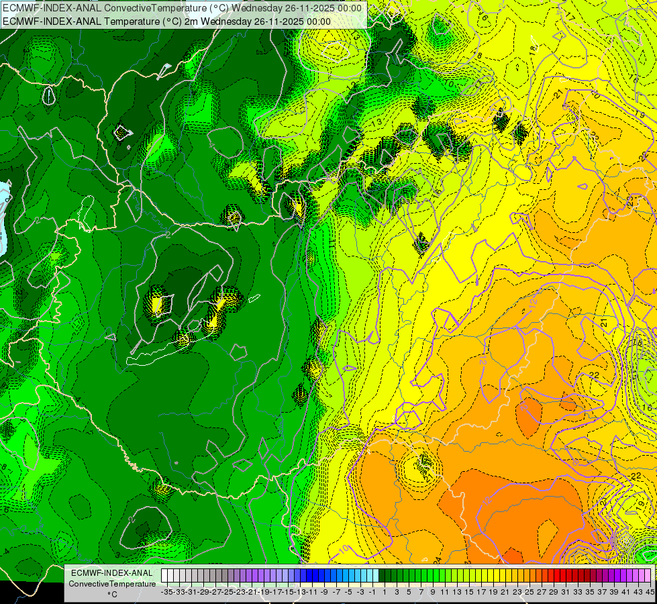The width and height of the screenshot is (657, 604).
Task: Select the dark green swatch above 1
Action: click(382, 576)
